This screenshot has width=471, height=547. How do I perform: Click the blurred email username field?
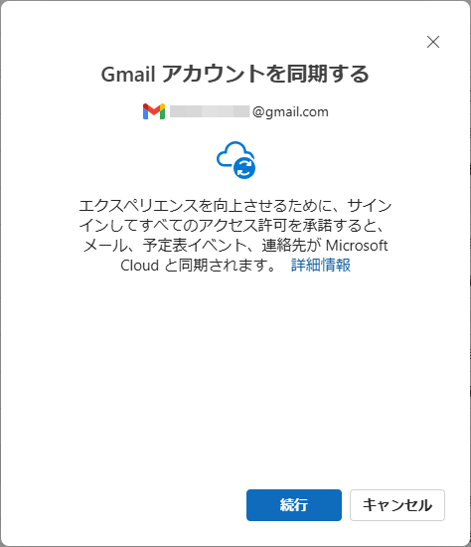coord(210,111)
